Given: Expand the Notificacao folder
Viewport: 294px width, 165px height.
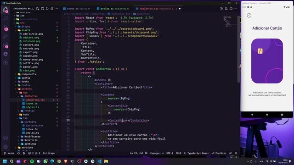Looking at the screenshot, I should coord(32,137).
